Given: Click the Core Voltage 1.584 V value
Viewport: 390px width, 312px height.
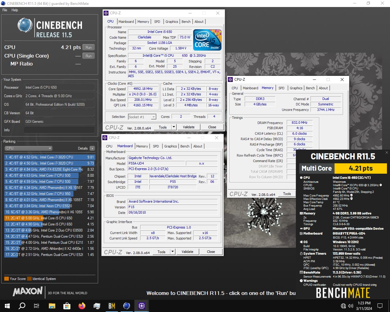Looking at the screenshot, I should (x=181, y=48).
